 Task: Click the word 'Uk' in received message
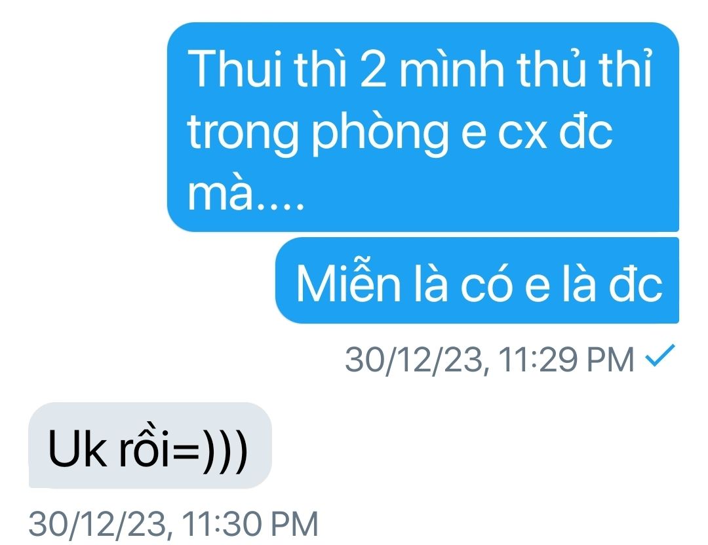coord(77,448)
